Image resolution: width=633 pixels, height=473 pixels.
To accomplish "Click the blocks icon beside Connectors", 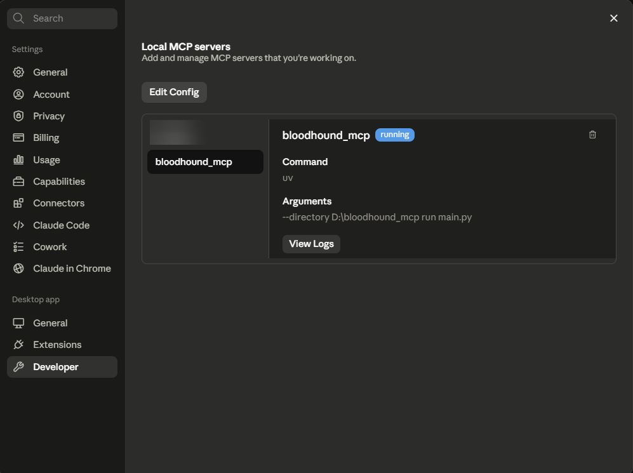I will (x=18, y=203).
